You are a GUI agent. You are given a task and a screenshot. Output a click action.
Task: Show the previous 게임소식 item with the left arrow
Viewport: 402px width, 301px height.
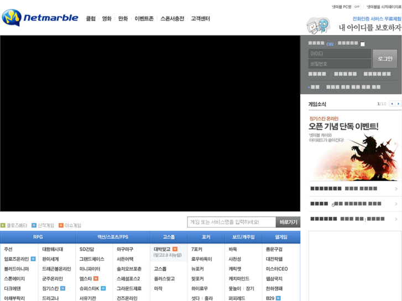point(391,104)
